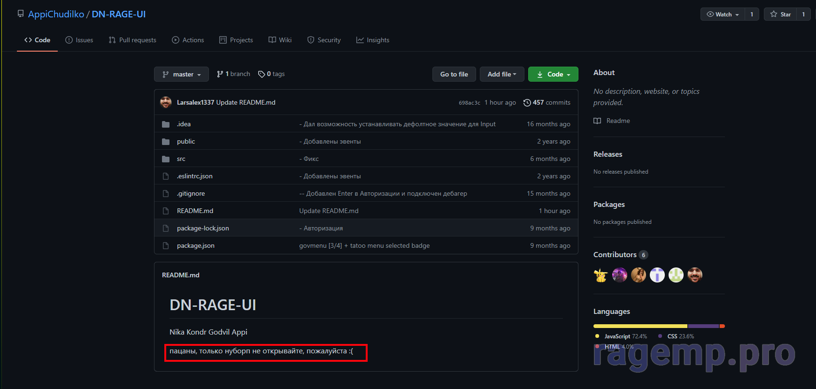
Task: Click the tags label icon
Action: pos(262,74)
